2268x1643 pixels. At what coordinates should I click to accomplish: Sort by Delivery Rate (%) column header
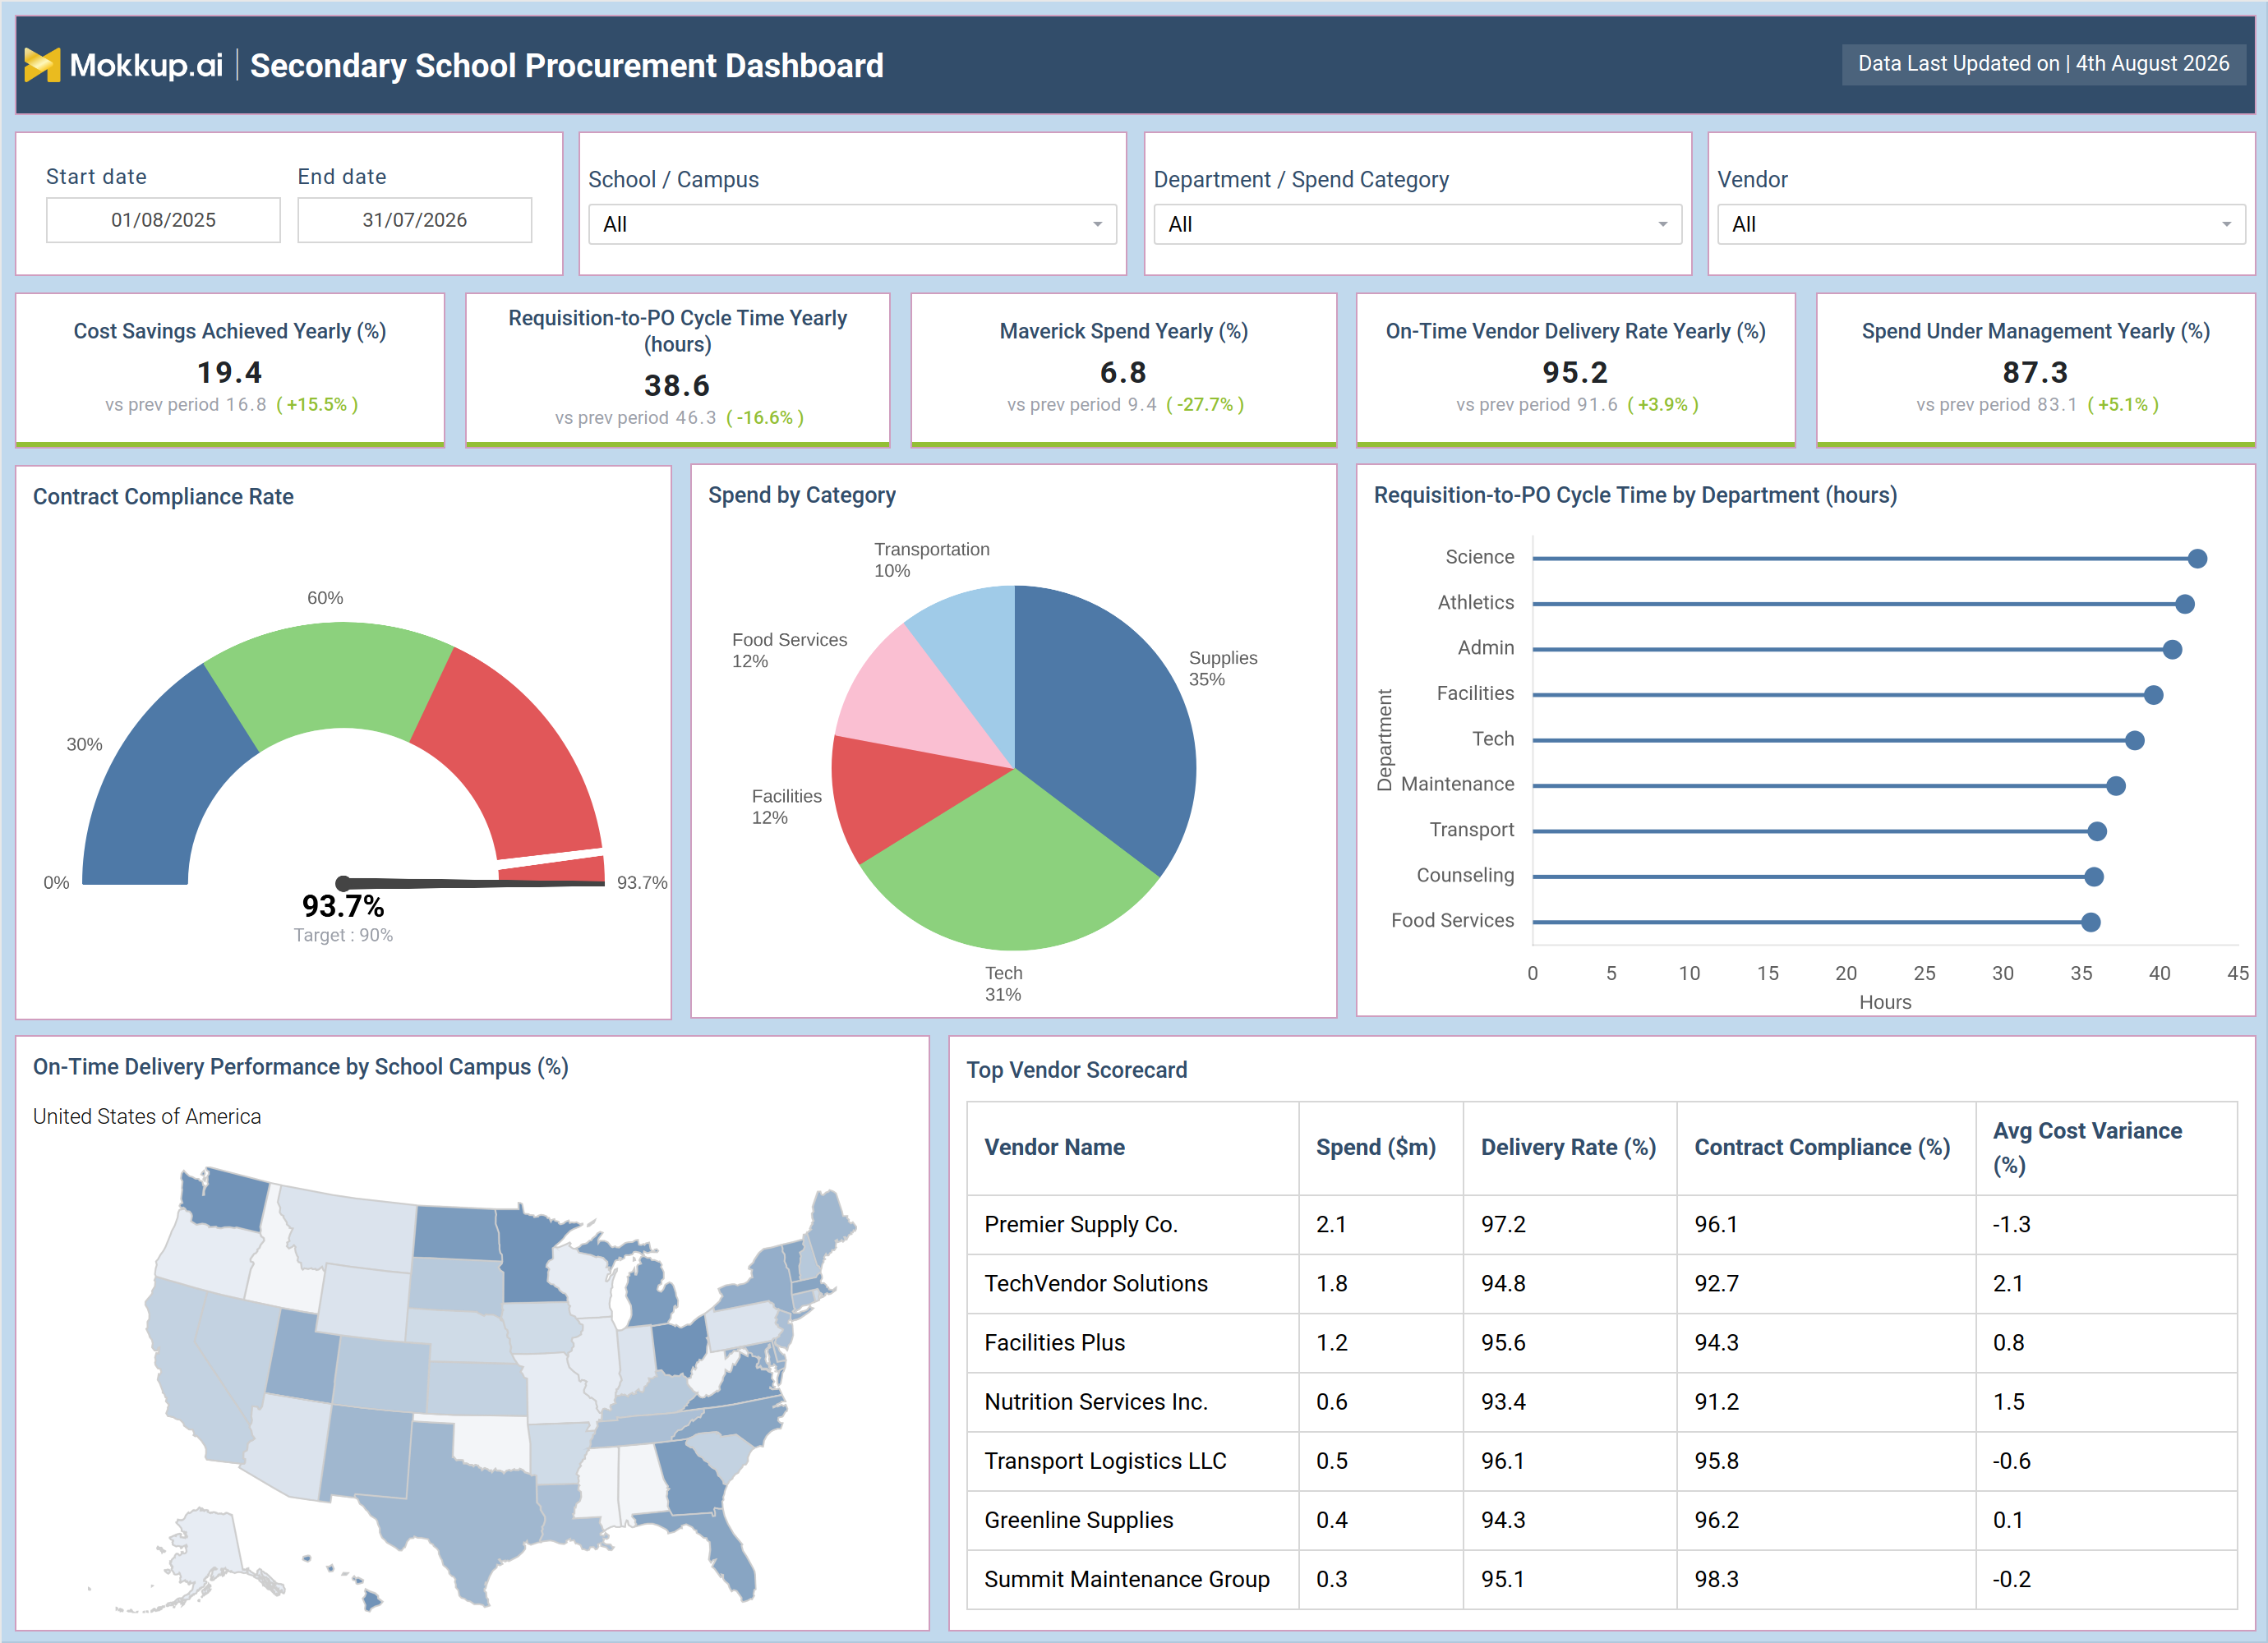coord(1568,1147)
